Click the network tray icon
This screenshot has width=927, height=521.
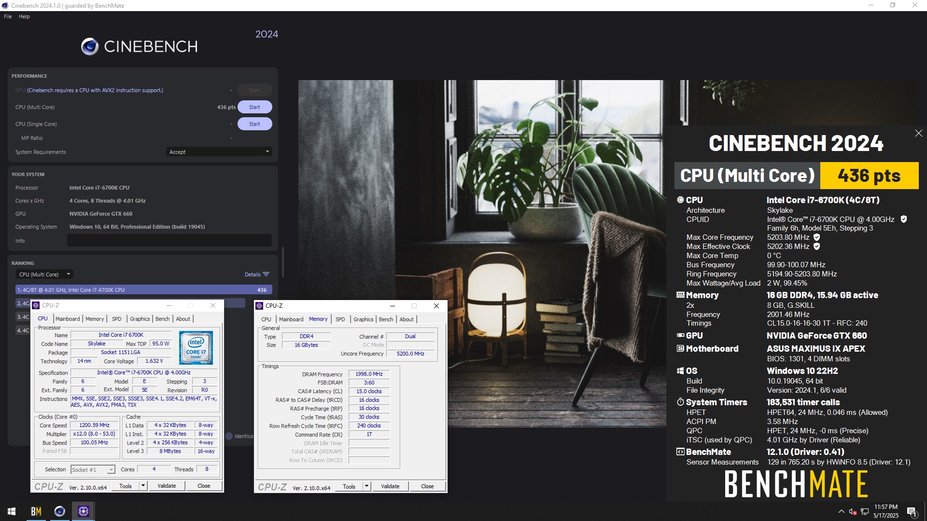tap(865, 511)
